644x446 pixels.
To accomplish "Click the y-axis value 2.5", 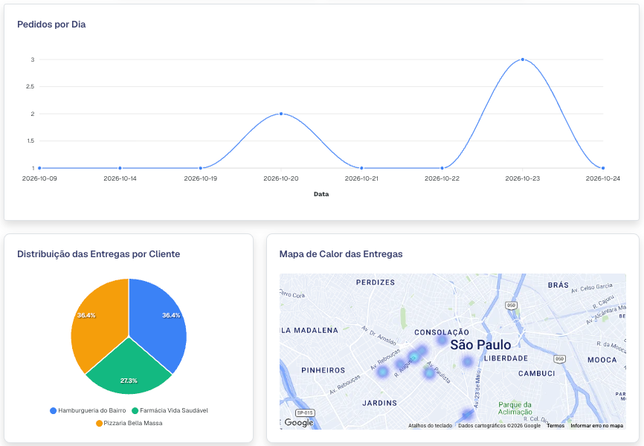I will pyautogui.click(x=30, y=87).
